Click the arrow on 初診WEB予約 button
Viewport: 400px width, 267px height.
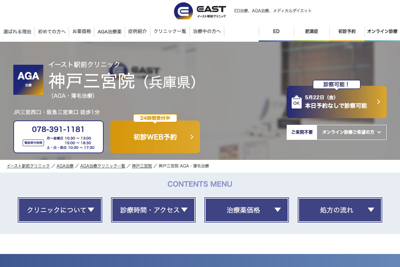pyautogui.click(x=192, y=137)
